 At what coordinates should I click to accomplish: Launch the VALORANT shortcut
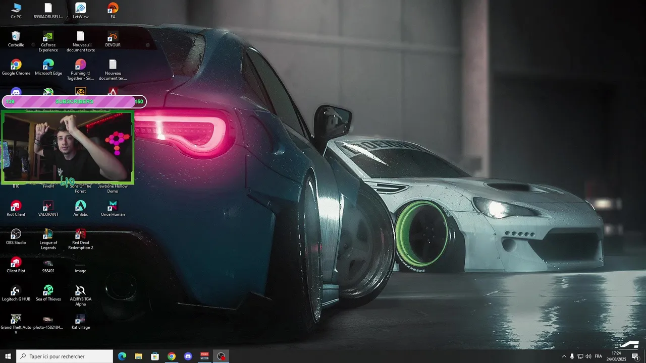[48, 209]
